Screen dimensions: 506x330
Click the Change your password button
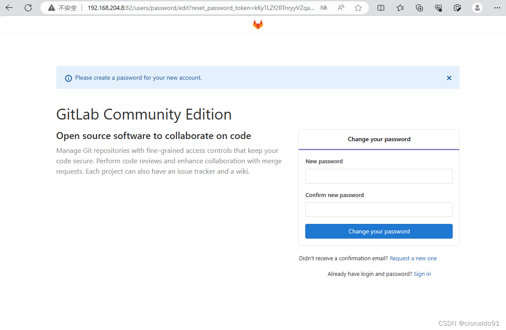379,231
